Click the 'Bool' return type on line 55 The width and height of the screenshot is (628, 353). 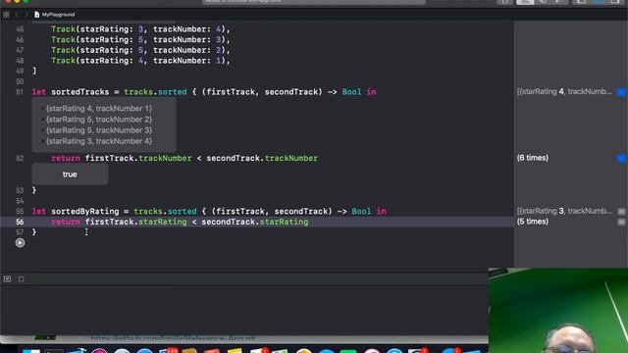pyautogui.click(x=361, y=212)
